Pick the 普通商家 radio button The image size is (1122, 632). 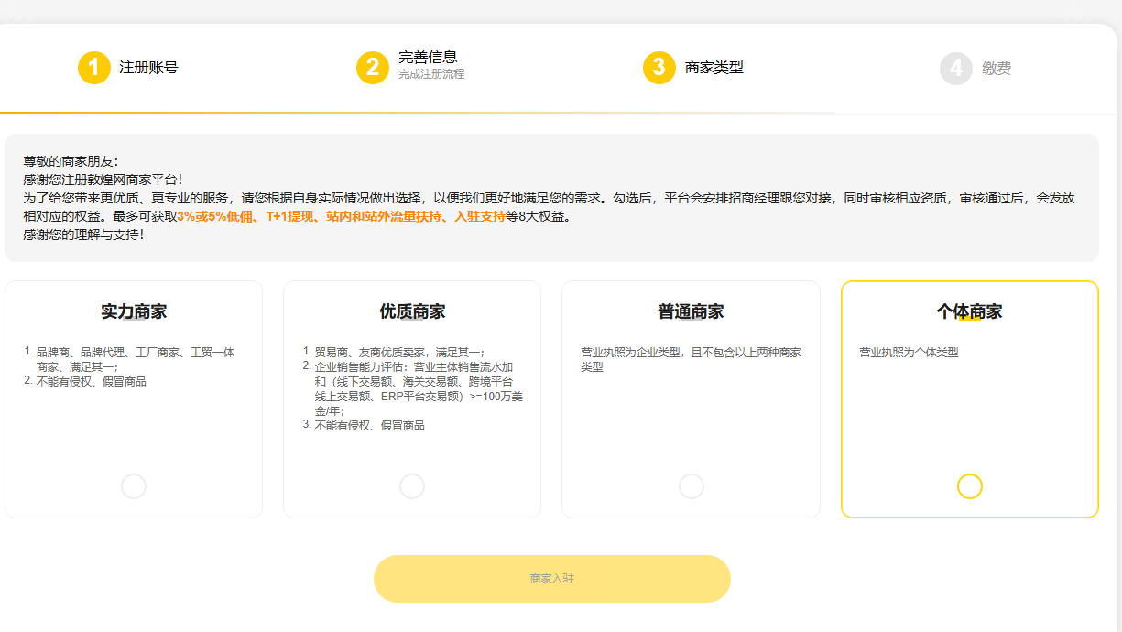point(692,486)
